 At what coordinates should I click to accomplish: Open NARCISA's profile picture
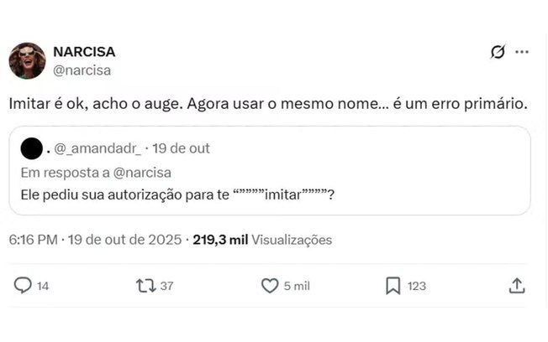tap(27, 60)
